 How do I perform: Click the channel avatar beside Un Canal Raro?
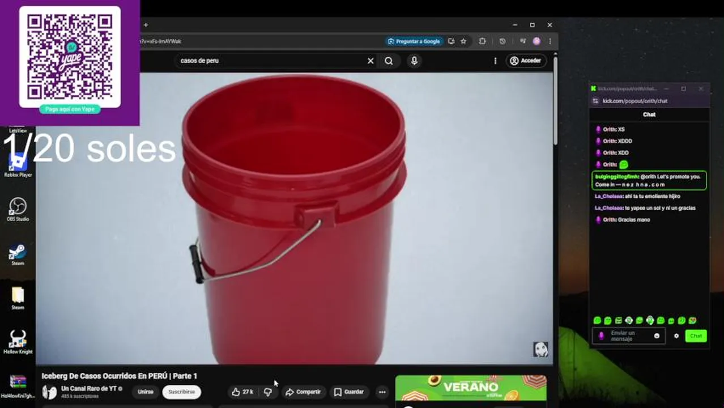(x=49, y=392)
